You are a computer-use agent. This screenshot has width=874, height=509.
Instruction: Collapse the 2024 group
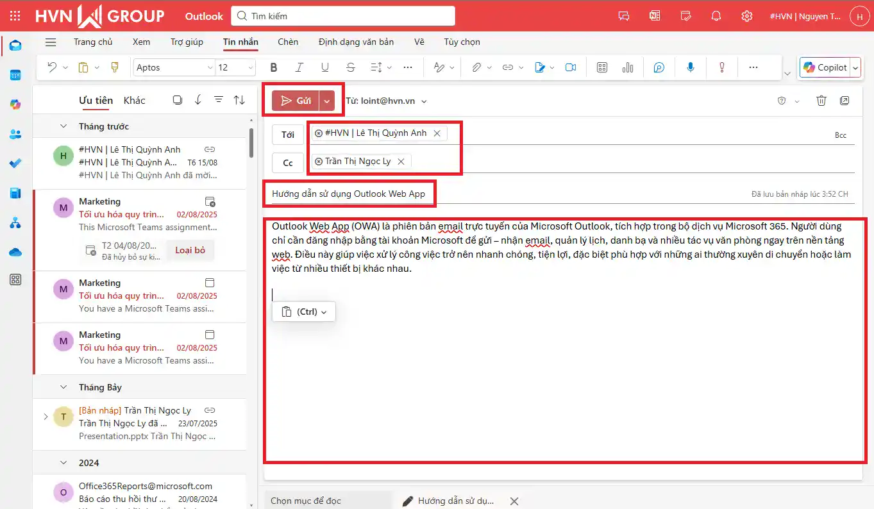click(x=63, y=463)
